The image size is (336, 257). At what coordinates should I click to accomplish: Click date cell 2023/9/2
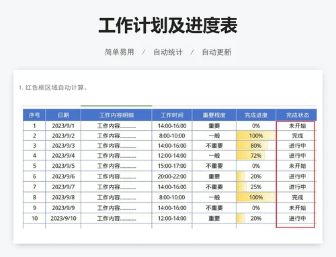pyautogui.click(x=63, y=136)
